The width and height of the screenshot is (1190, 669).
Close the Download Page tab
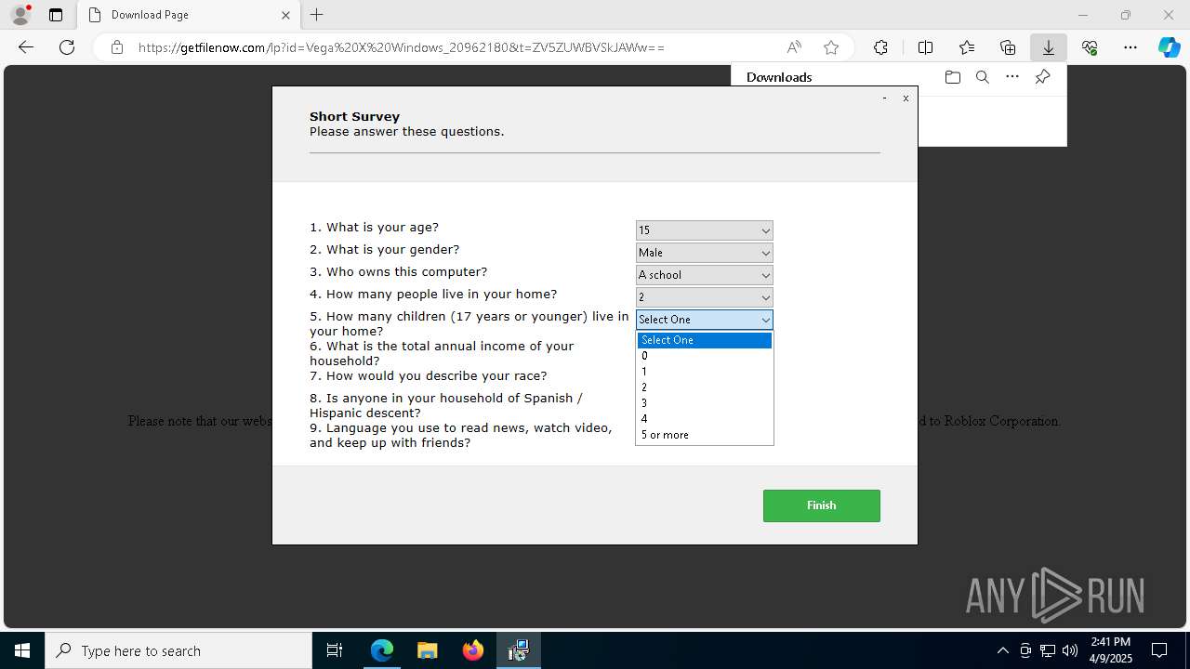tap(285, 15)
